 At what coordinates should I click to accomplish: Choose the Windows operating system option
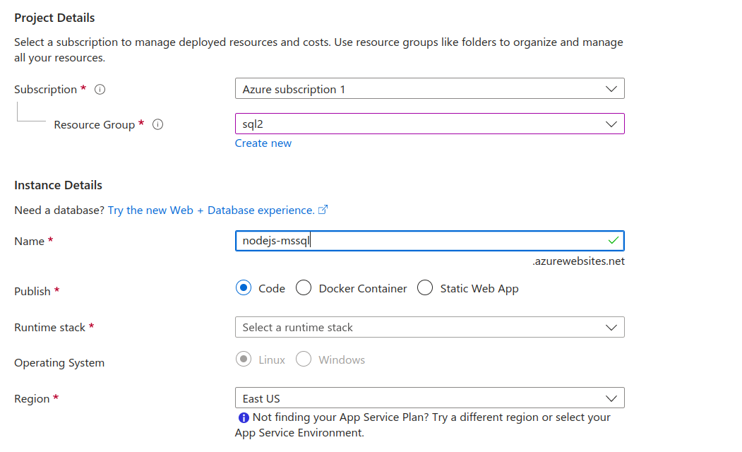(304, 359)
